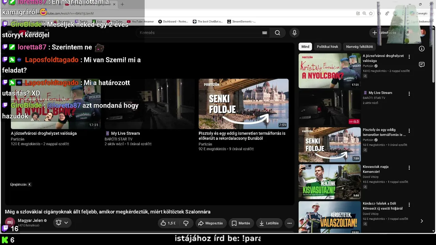Bookmark this page with the star icon
Image resolution: width=436 pixels, height=245 pixels.
pyautogui.click(x=371, y=13)
